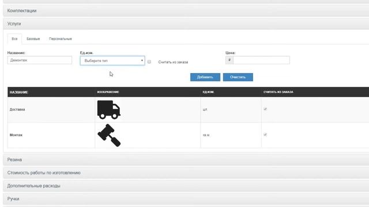Click the Изображение column header
The image size is (369, 207).
(x=108, y=92)
